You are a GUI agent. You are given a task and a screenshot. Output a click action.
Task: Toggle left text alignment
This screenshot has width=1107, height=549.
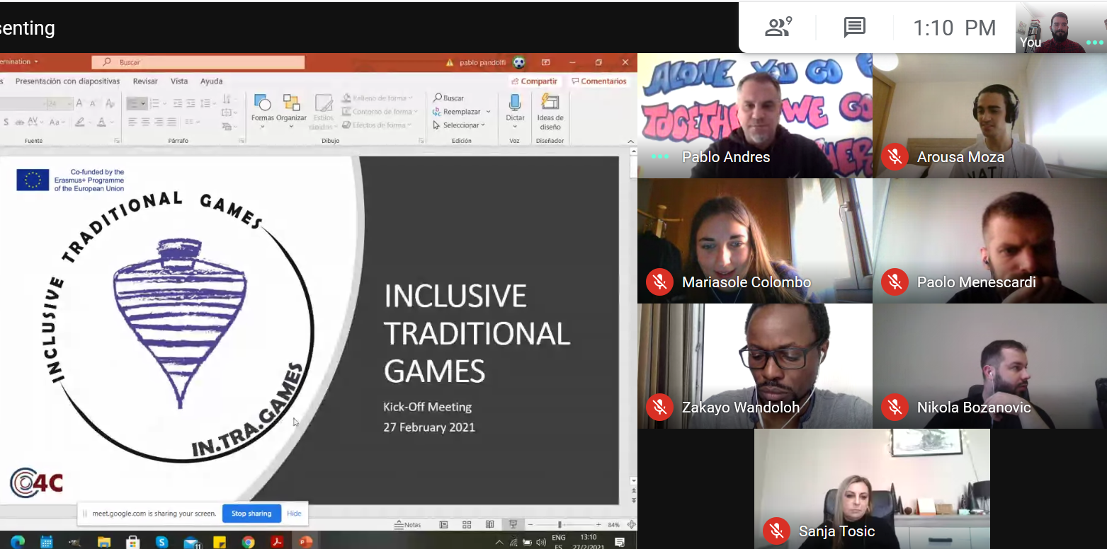pos(132,122)
